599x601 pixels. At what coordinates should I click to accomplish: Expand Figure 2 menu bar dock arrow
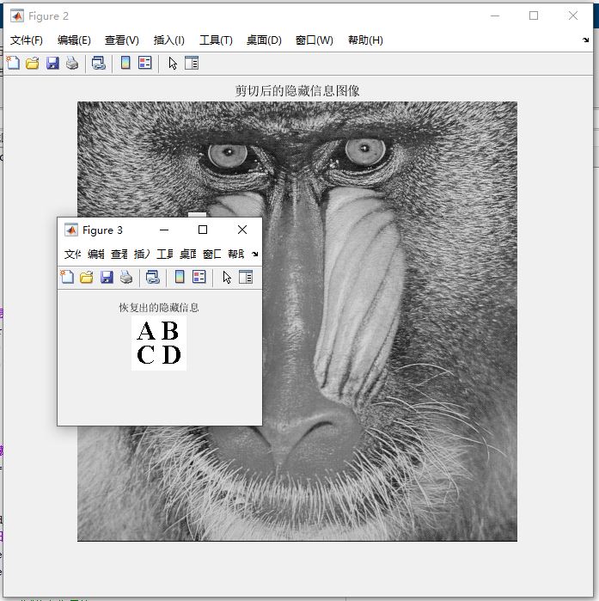click(585, 40)
